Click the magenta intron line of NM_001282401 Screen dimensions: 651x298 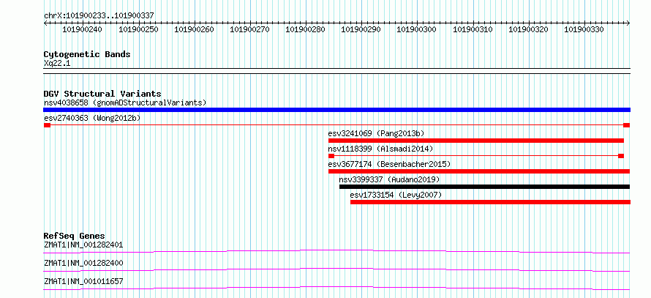pyautogui.click(x=336, y=250)
